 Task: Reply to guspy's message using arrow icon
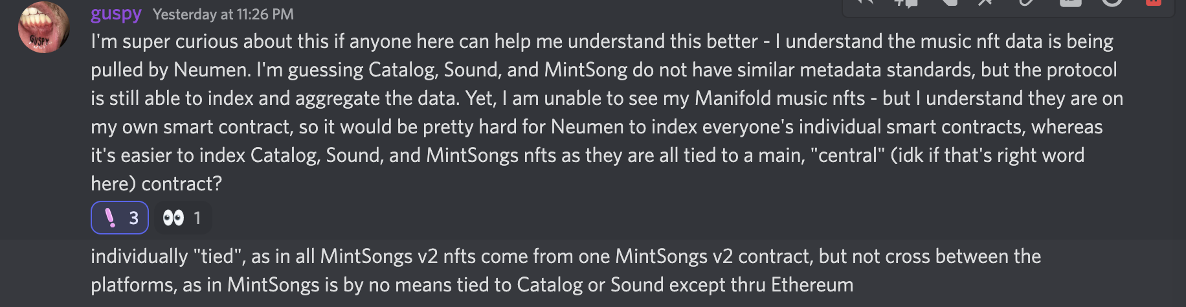click(x=866, y=2)
